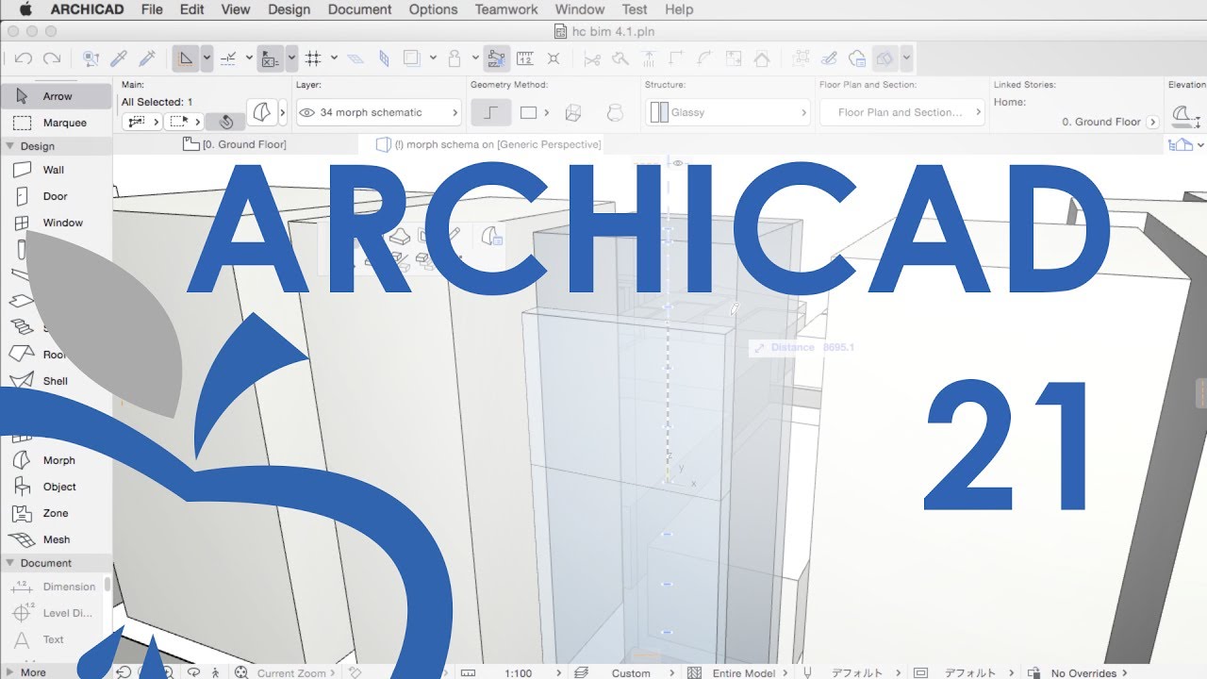Open the dropdown next to Morph editing icon
Screen dimensions: 1207x679
pos(906,58)
